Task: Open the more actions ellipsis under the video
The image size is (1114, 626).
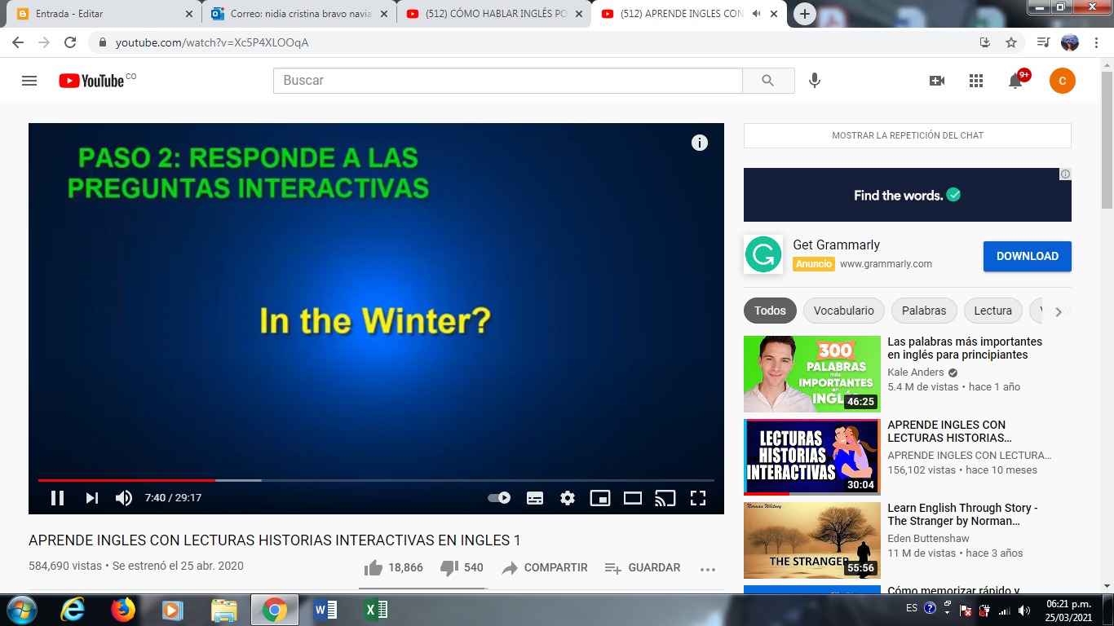Action: click(708, 568)
